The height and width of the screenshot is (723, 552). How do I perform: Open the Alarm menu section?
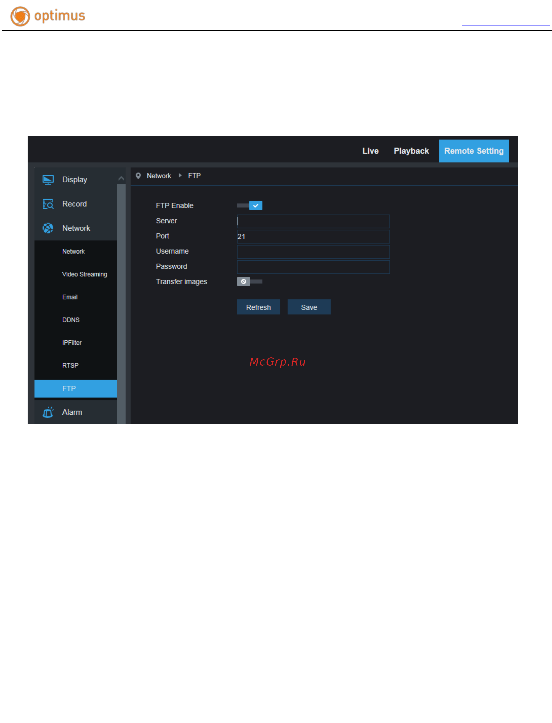pyautogui.click(x=76, y=412)
